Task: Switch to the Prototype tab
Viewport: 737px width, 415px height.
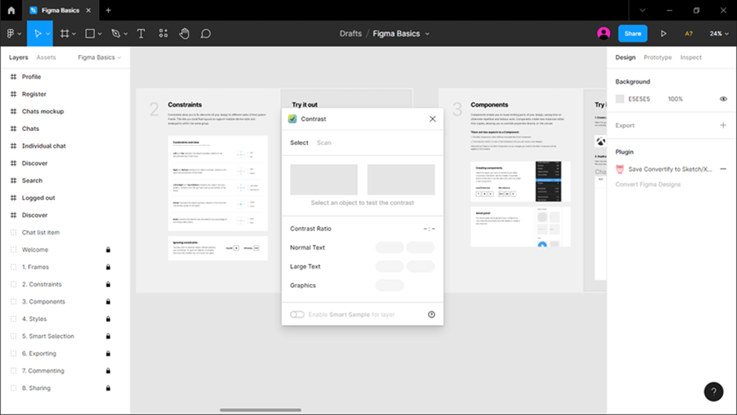Action: (658, 57)
